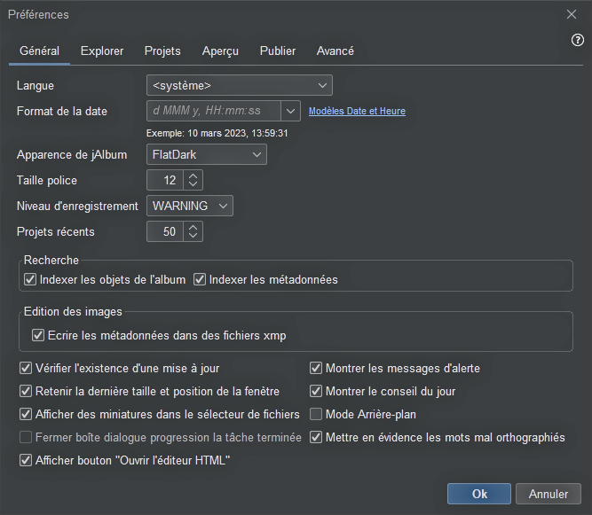592x515 pixels.
Task: Open the Langue dropdown
Action: tap(240, 85)
